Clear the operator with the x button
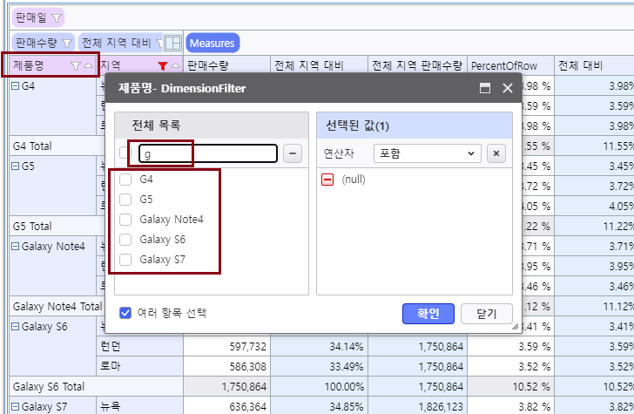The image size is (634, 414). pos(496,153)
